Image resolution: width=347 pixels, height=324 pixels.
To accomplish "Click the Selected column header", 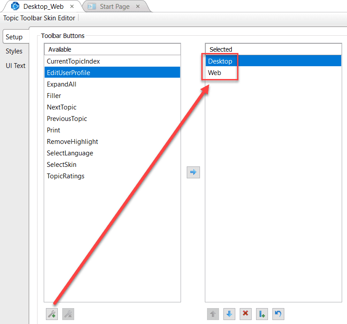I will click(274, 49).
